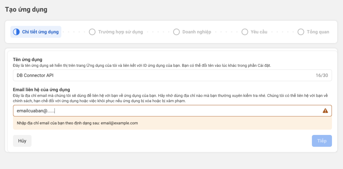Click the circle icon beside Yêu cầu
This screenshot has height=169, width=343.
[x=245, y=32]
